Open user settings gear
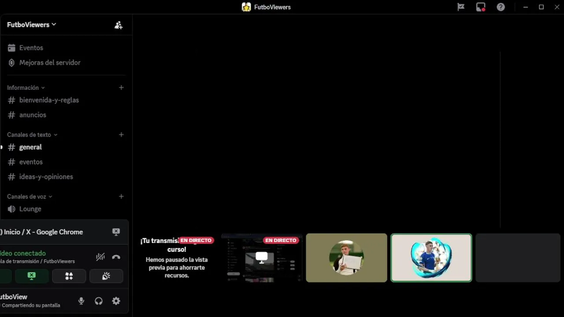564x317 pixels. click(x=116, y=301)
